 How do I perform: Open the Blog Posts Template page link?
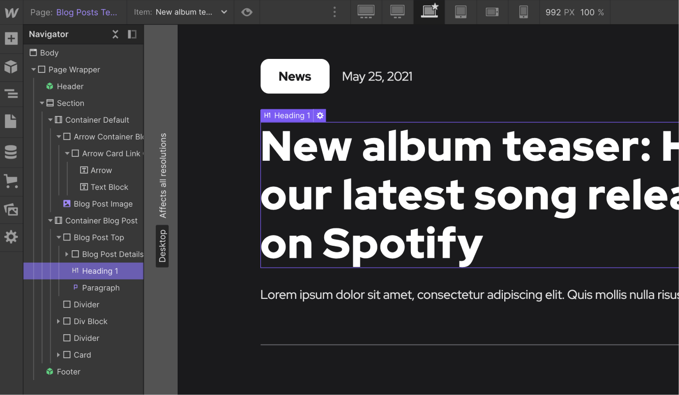(x=86, y=12)
